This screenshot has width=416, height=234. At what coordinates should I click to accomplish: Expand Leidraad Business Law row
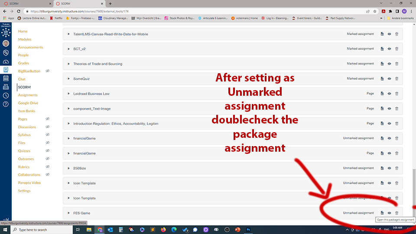tap(68, 94)
